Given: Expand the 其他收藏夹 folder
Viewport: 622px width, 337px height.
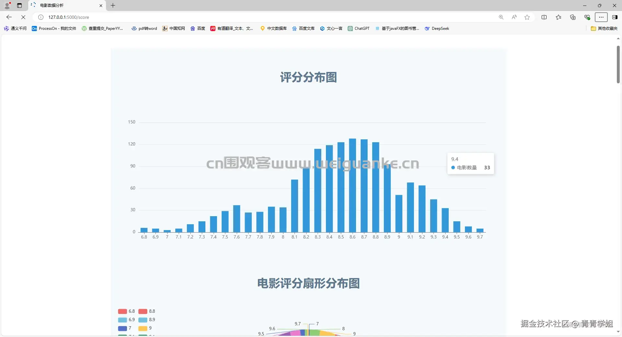Looking at the screenshot, I should click(604, 29).
